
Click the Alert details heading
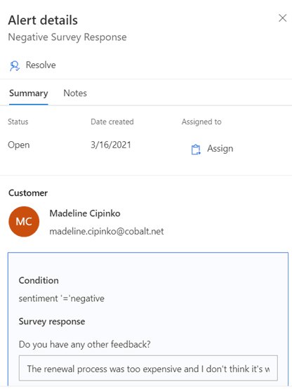click(x=43, y=20)
